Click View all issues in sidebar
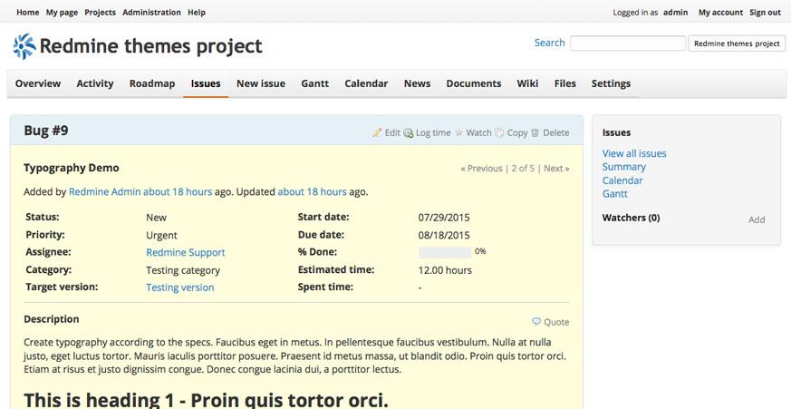The width and height of the screenshot is (791, 409). [633, 153]
